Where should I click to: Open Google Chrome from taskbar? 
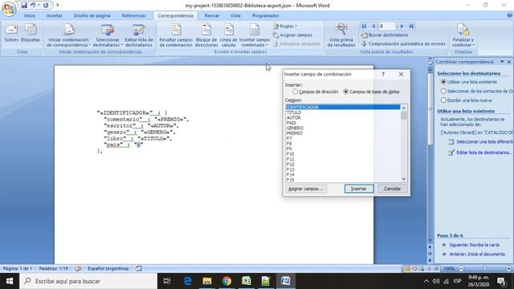[x=226, y=281]
